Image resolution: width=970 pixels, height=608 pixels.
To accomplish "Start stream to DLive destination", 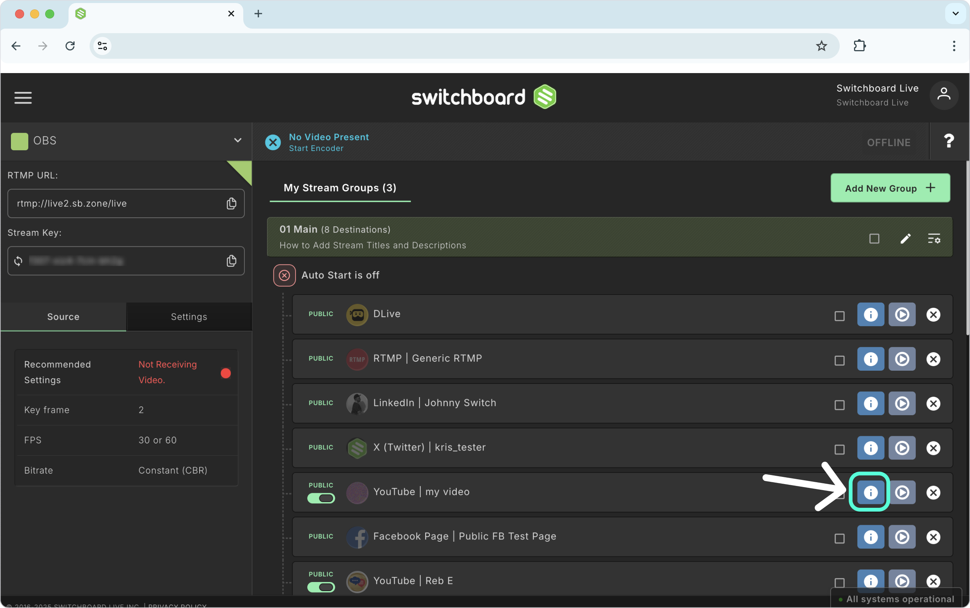I will pyautogui.click(x=902, y=315).
